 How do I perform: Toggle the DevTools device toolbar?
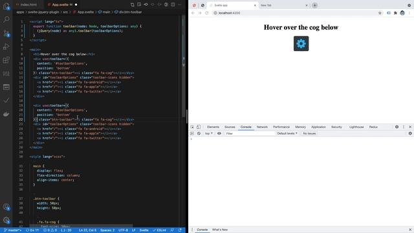[x=199, y=127]
